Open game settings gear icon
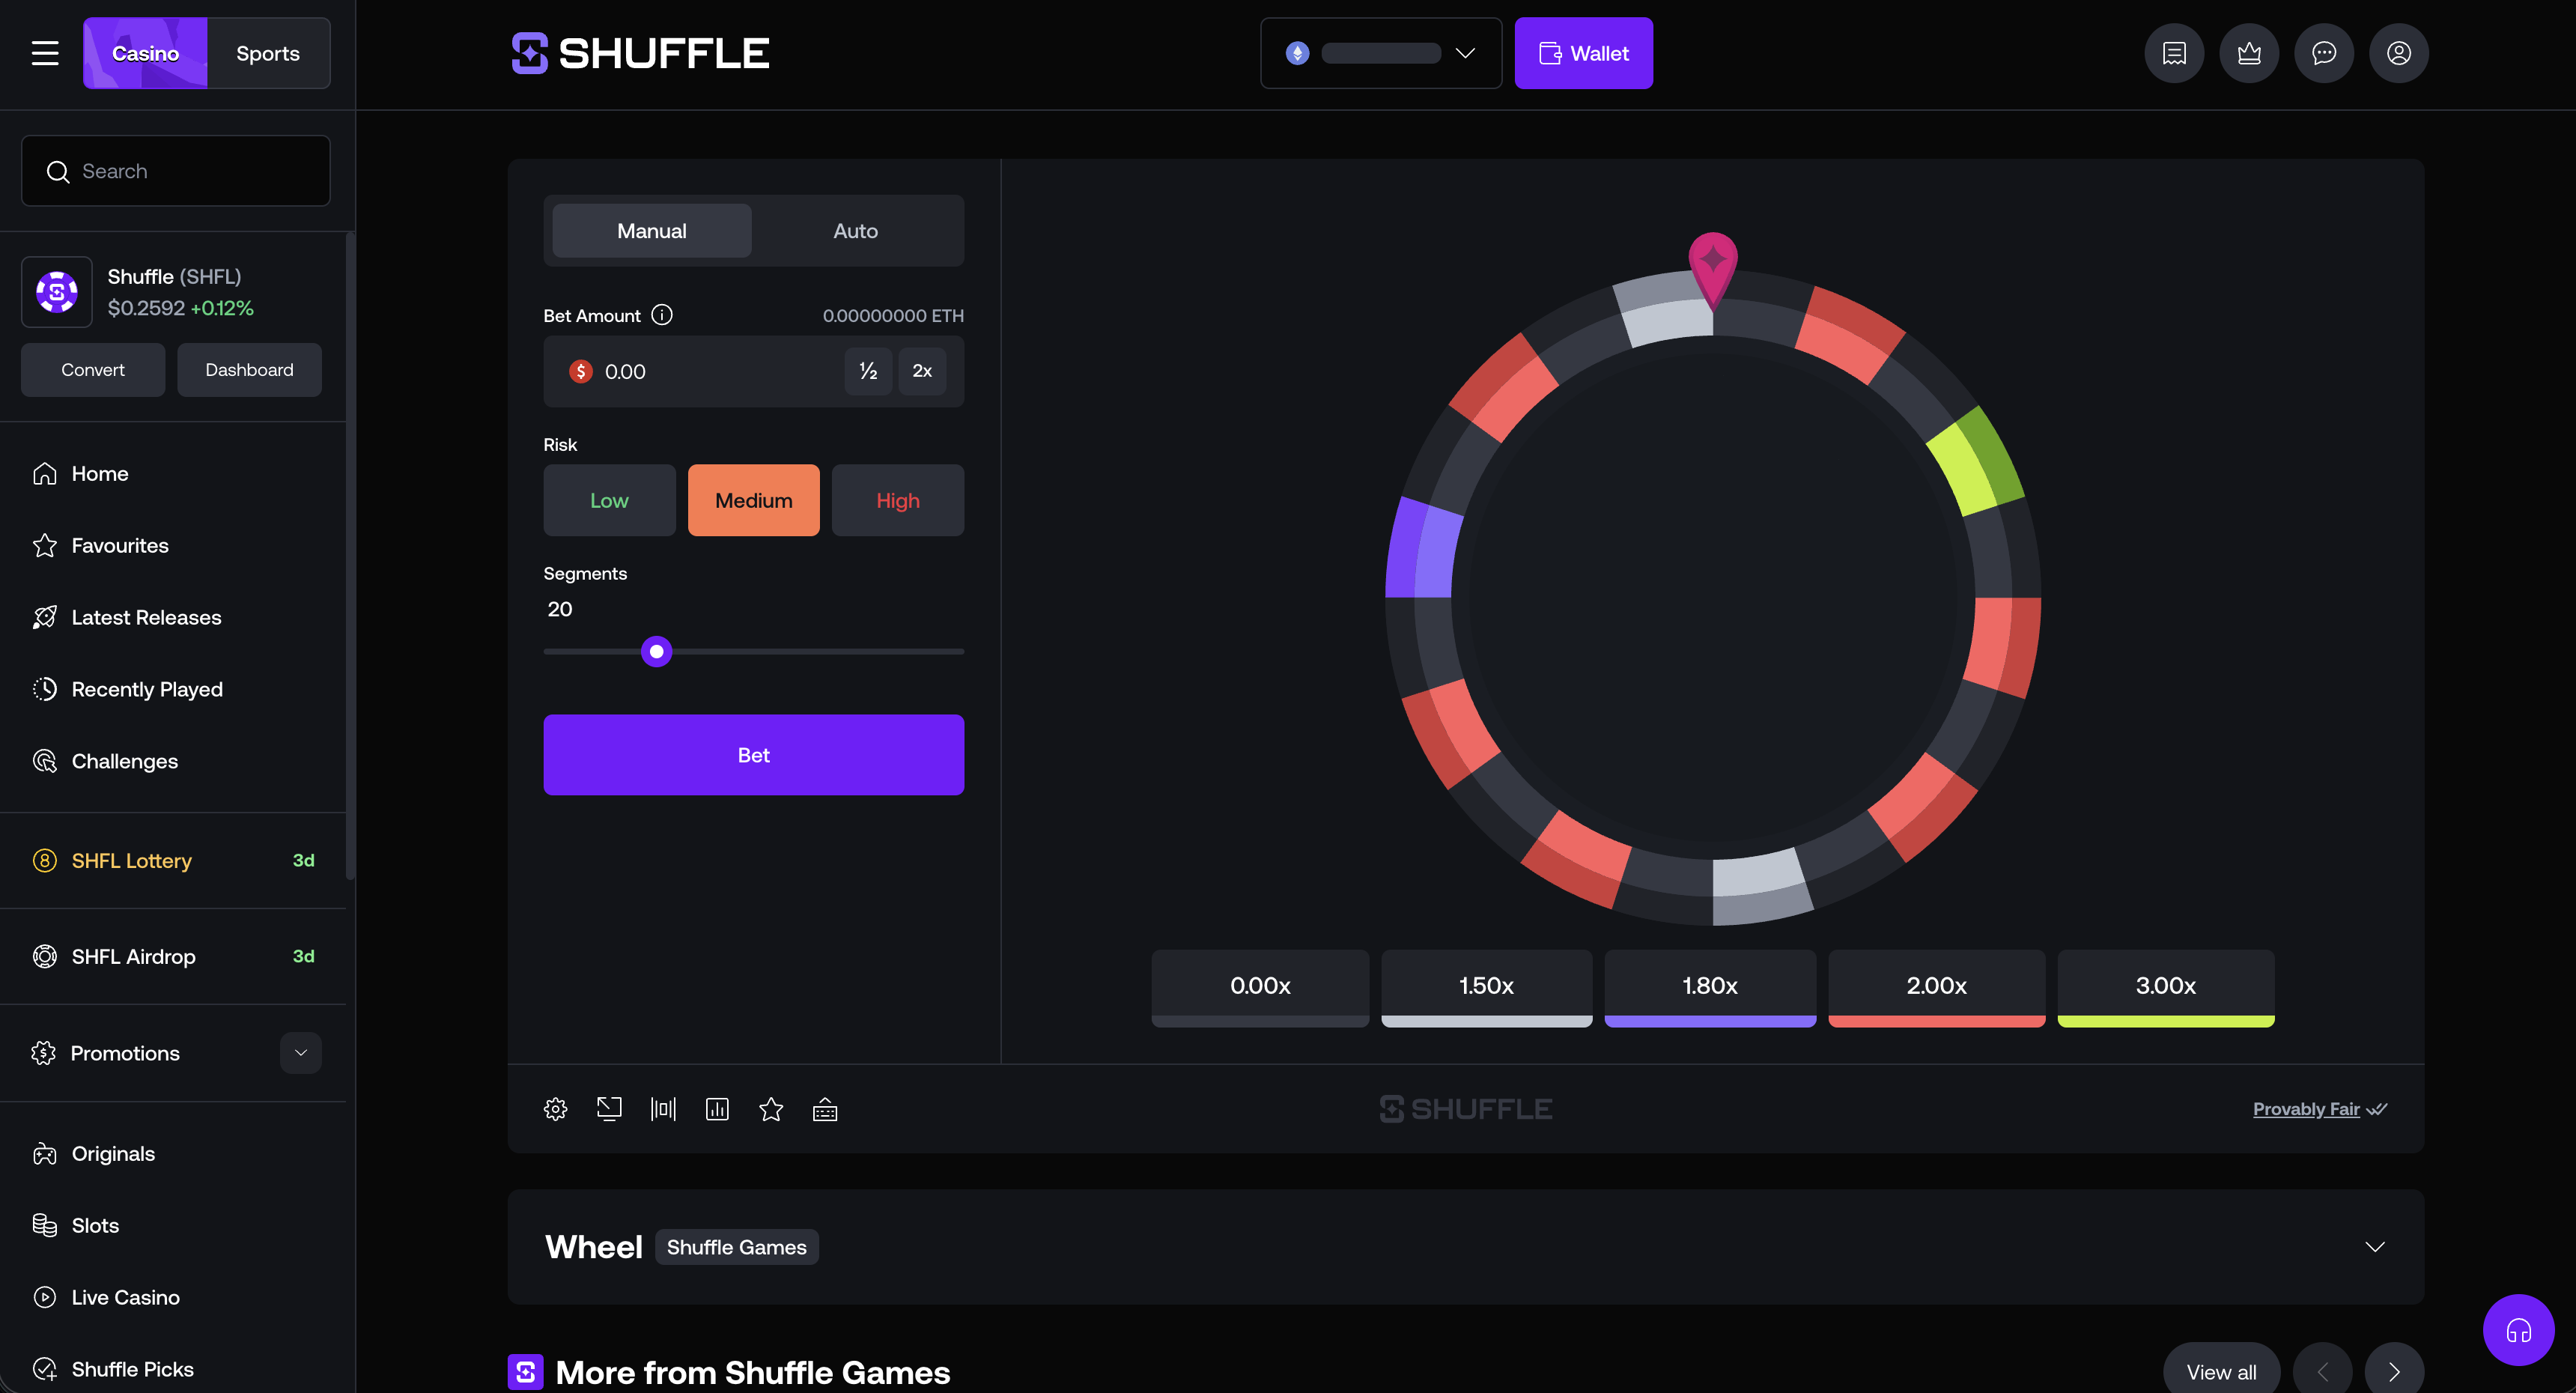The height and width of the screenshot is (1393, 2576). click(556, 1109)
